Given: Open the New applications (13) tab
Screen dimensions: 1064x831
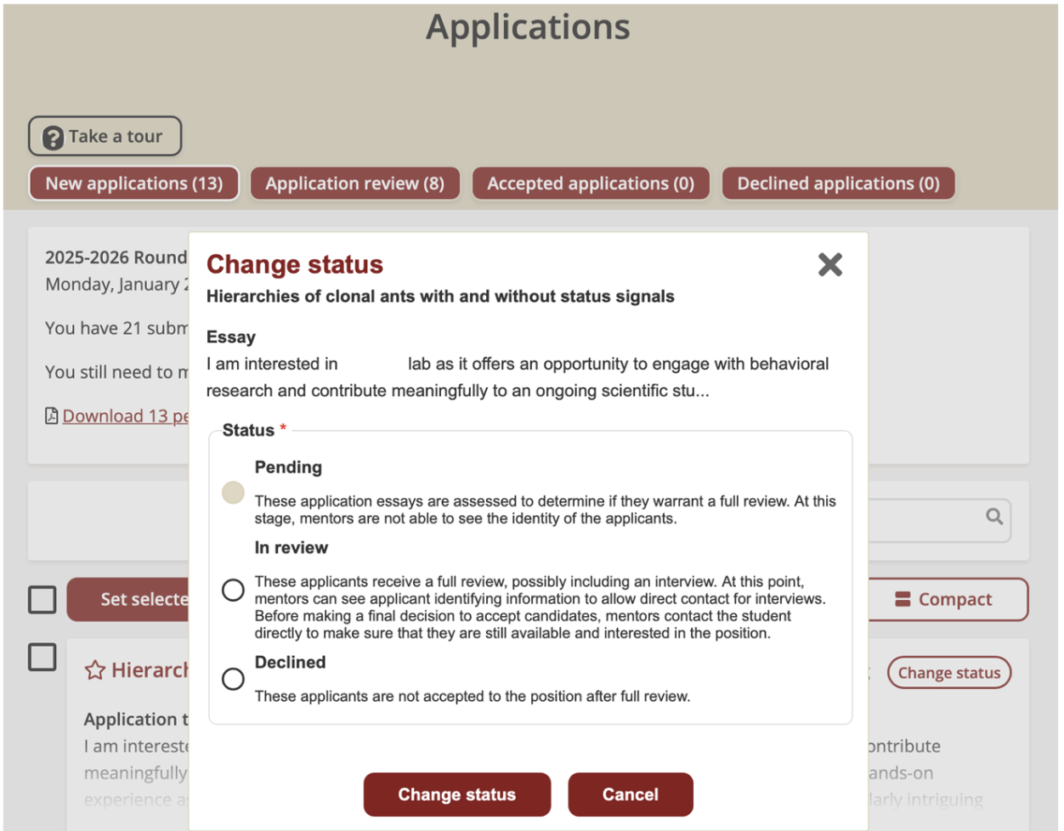Looking at the screenshot, I should click(x=134, y=184).
